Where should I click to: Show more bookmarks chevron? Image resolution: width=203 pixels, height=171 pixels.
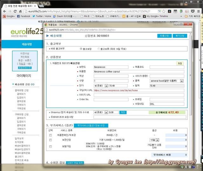pyautogui.click(x=181, y=16)
